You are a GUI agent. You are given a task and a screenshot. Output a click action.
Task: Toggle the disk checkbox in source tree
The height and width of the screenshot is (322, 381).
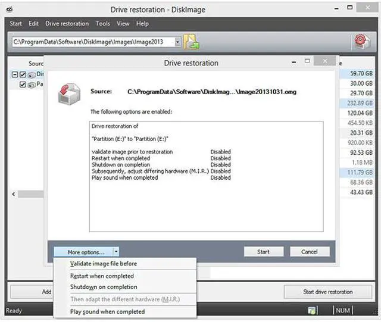[x=23, y=74]
